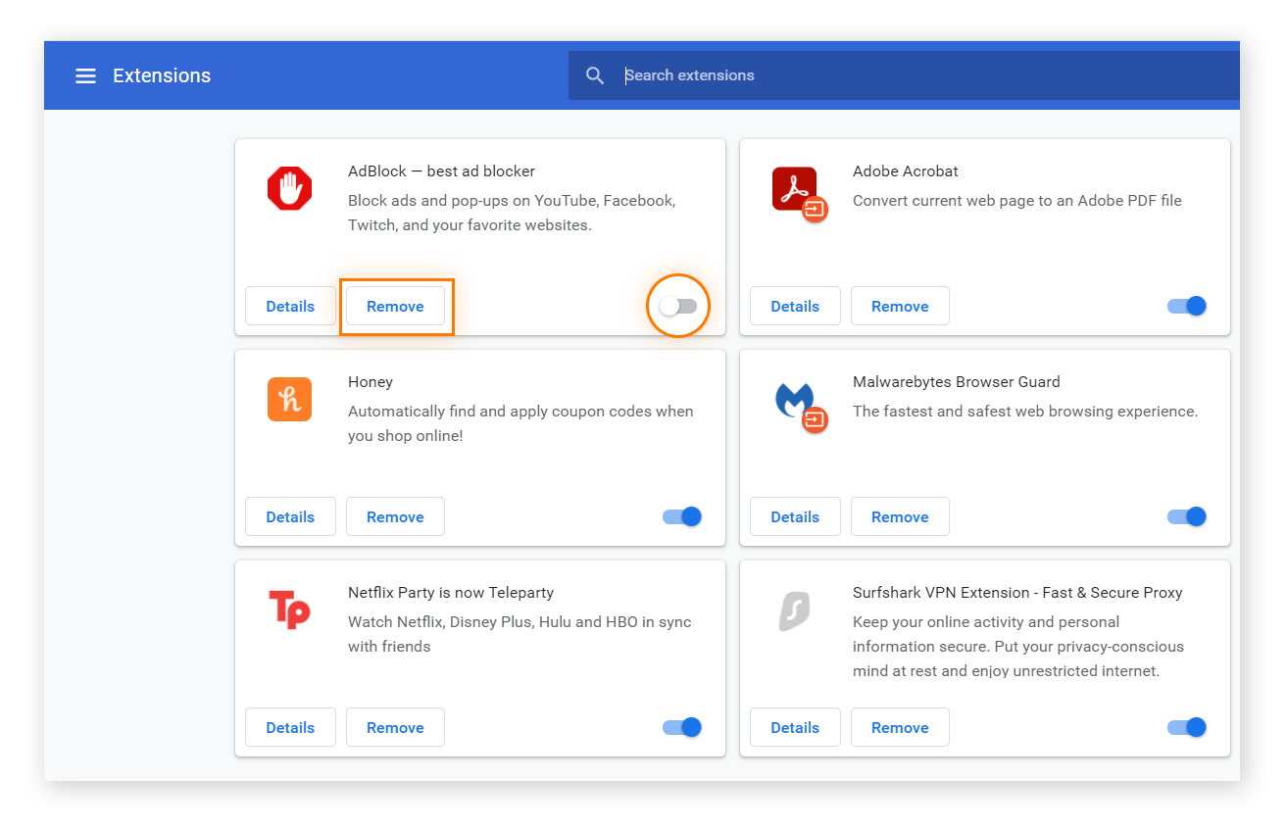1287x829 pixels.
Task: Disable the Adobe Acrobat toggle
Action: pyautogui.click(x=1187, y=306)
